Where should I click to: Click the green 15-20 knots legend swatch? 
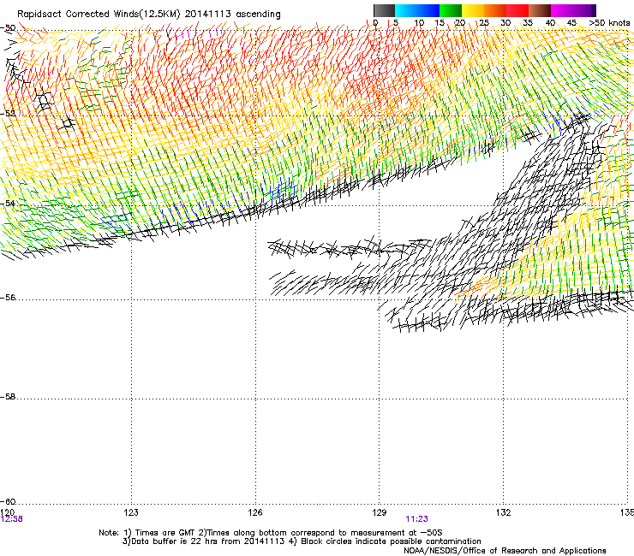[451, 10]
